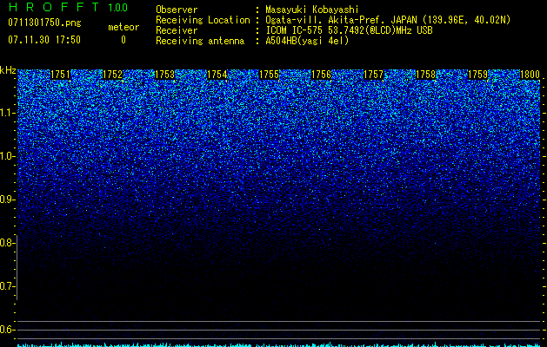This screenshot has width=547, height=347.
Task: Click the Receiving antenna label
Action: pos(200,41)
